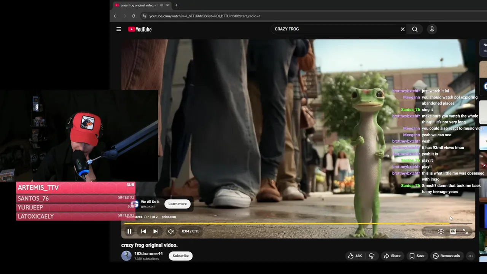Mute the tab using its speaker icon
487x274 pixels.
161,5
